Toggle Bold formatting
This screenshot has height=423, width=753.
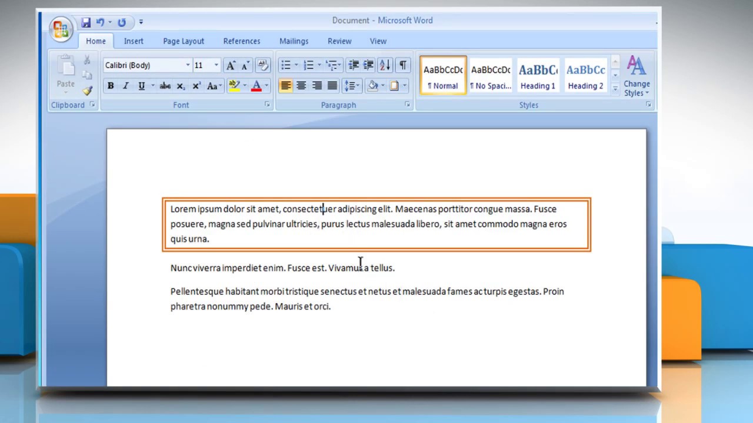click(x=110, y=86)
